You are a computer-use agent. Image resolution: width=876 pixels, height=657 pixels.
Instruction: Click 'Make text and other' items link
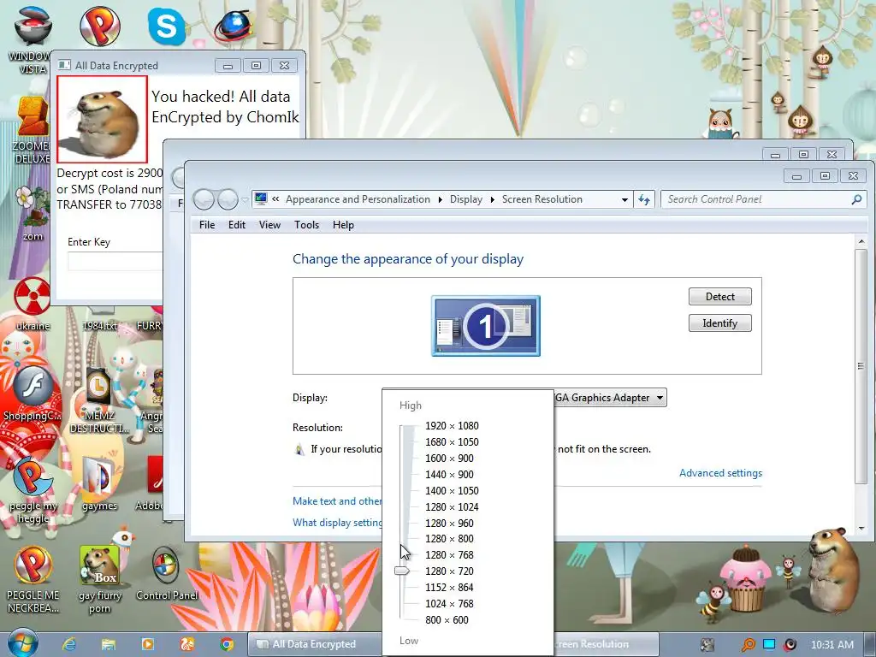click(337, 501)
